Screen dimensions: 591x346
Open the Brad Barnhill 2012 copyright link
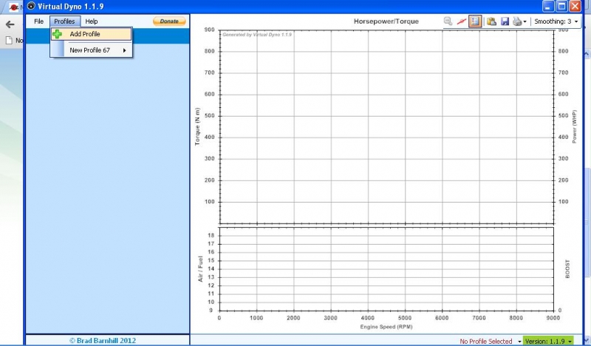102,340
